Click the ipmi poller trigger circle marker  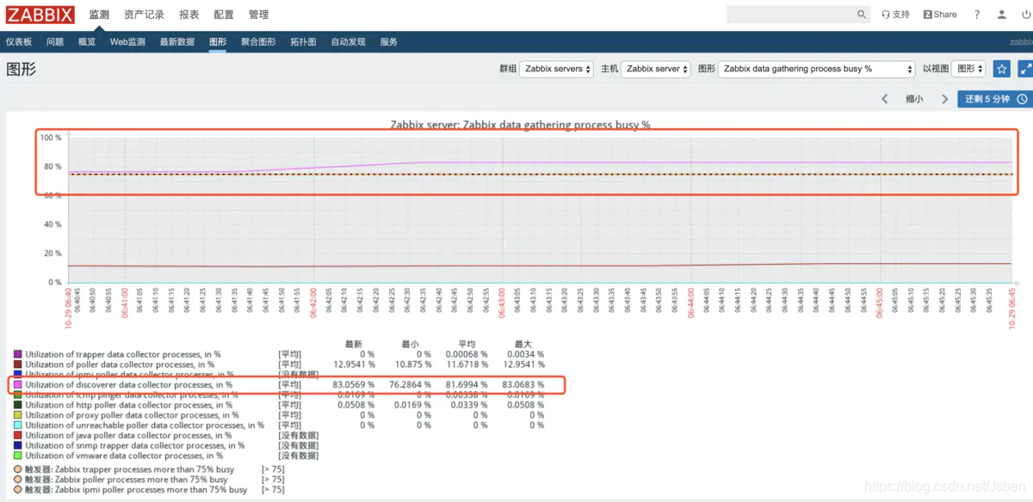coord(18,490)
